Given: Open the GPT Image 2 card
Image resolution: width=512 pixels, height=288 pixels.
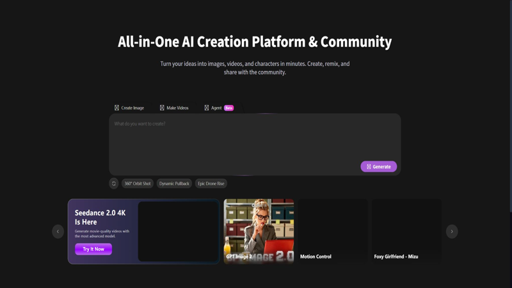Looking at the screenshot, I should pos(259,231).
